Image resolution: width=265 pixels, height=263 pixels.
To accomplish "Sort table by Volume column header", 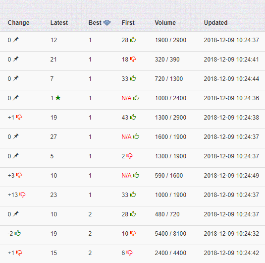I will click(x=165, y=23).
